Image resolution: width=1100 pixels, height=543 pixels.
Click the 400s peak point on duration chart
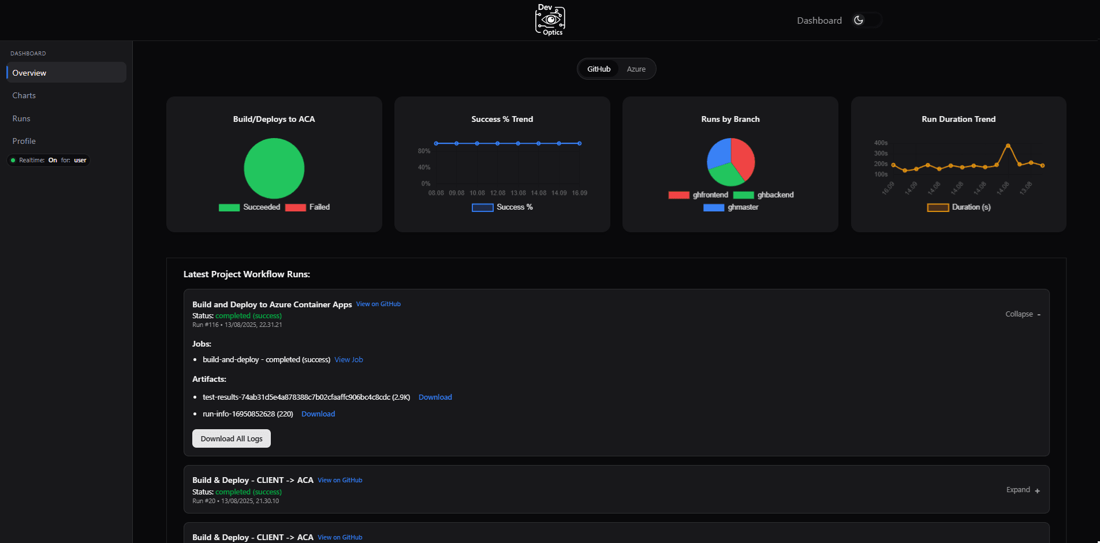pos(1008,146)
